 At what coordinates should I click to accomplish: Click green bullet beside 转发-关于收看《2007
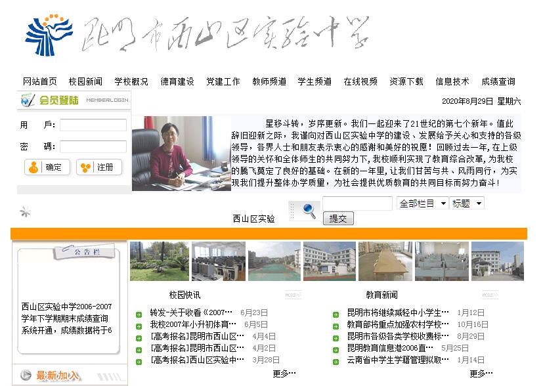click(x=139, y=314)
